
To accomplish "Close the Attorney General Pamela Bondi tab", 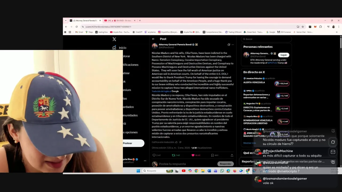I will click(100, 21).
